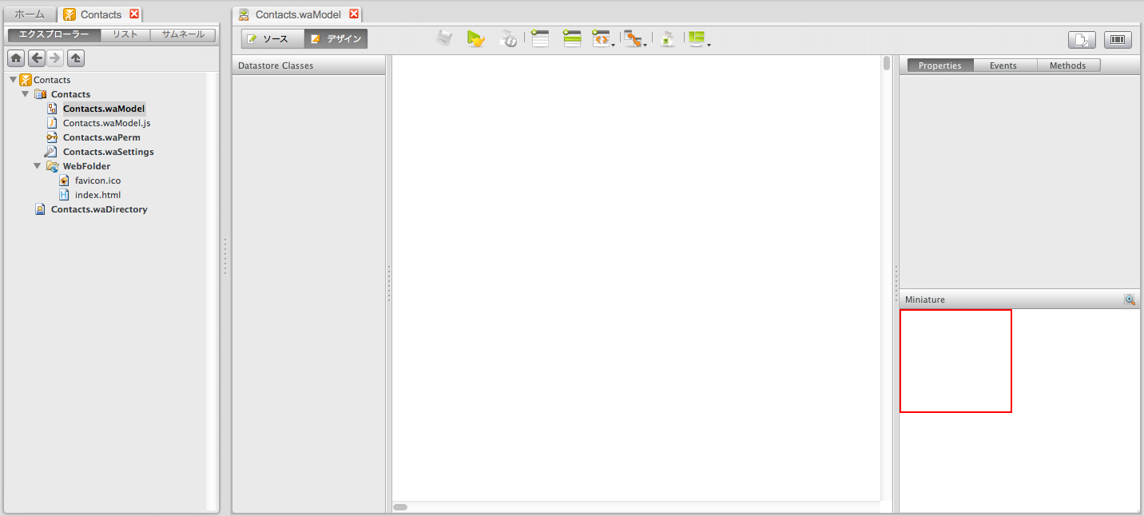Open the dropdown arrow beside the relation tool

(645, 45)
